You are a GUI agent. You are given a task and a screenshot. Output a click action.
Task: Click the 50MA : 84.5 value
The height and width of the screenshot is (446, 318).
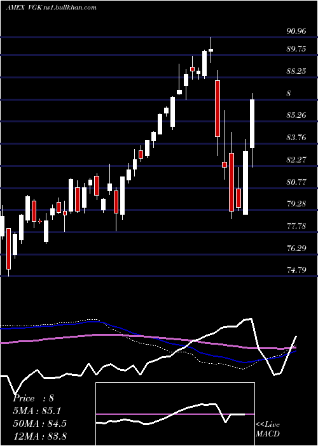tap(40, 424)
